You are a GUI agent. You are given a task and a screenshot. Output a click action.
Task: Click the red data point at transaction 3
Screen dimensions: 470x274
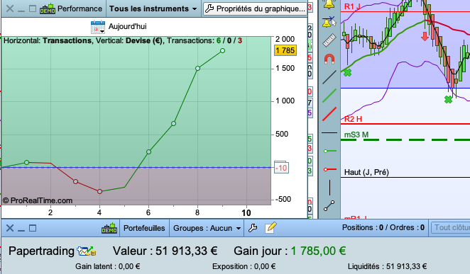tap(75, 182)
